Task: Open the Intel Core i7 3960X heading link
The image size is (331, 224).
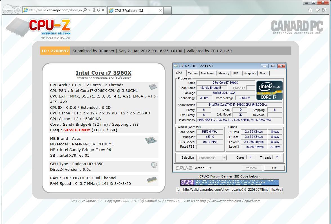Action: tap(104, 73)
